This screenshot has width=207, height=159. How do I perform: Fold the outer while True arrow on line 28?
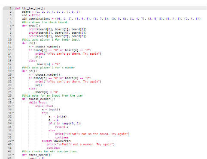[x=13, y=103]
